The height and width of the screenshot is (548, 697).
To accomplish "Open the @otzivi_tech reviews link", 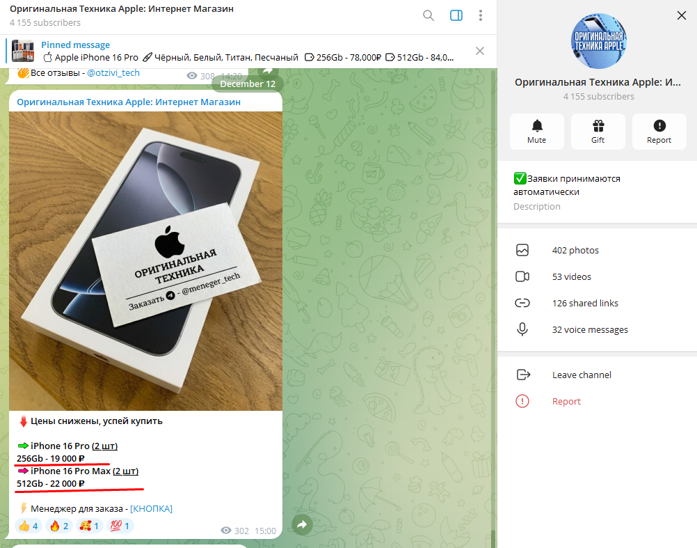I will [113, 72].
